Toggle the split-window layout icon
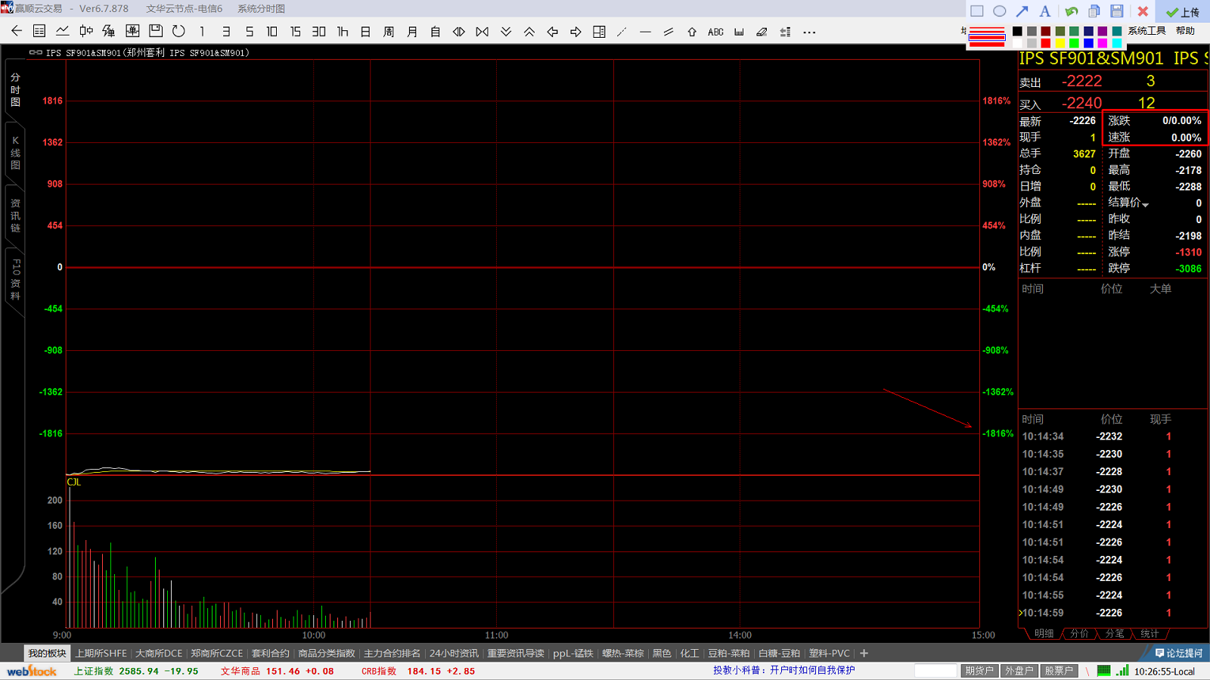This screenshot has height=680, width=1210. coord(599,32)
